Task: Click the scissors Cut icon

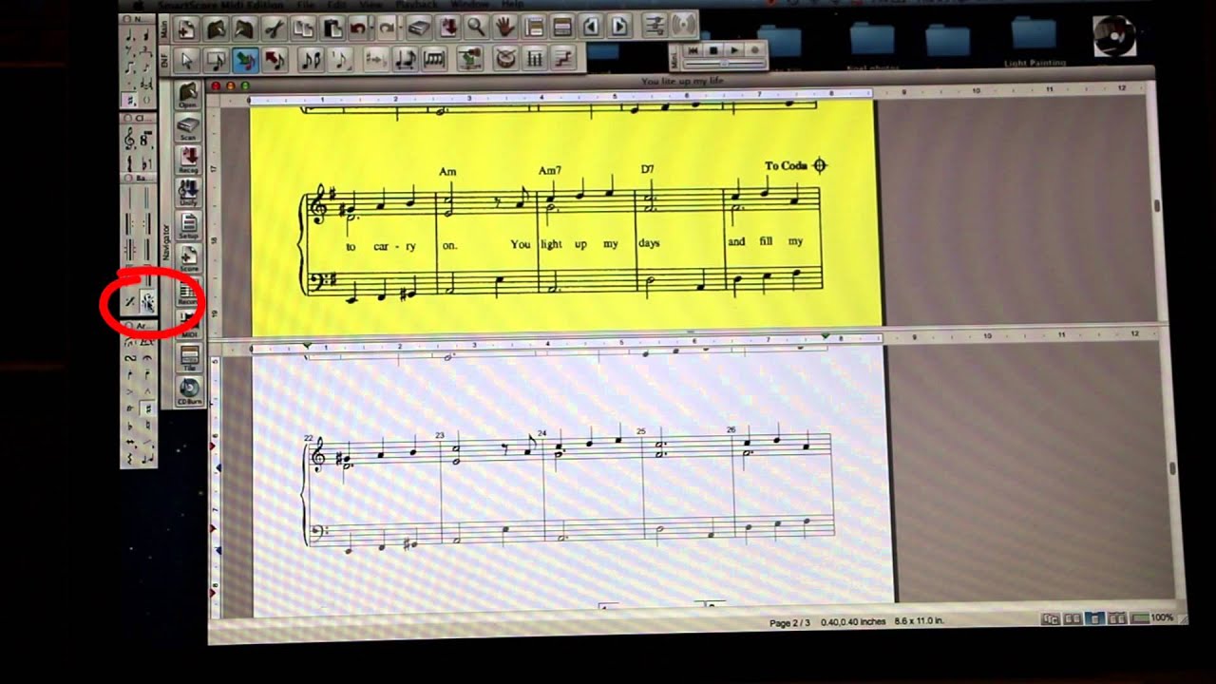Action: click(x=274, y=28)
